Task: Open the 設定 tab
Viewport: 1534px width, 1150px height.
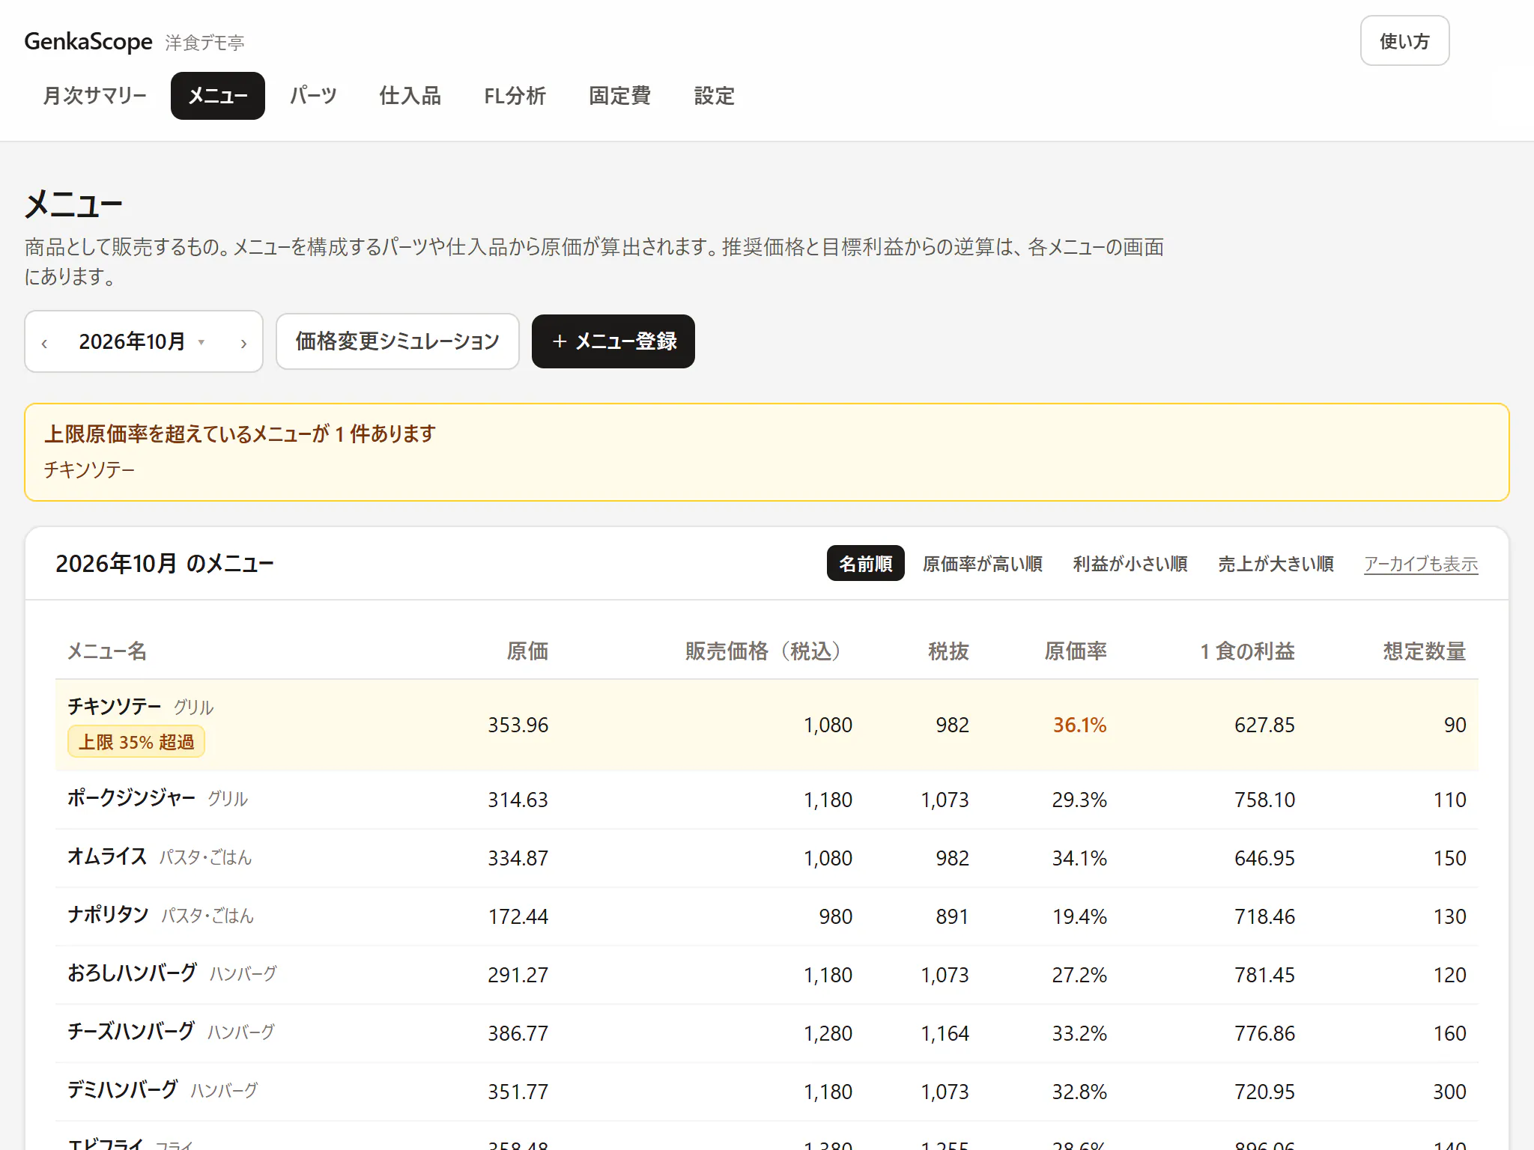Action: [x=714, y=96]
